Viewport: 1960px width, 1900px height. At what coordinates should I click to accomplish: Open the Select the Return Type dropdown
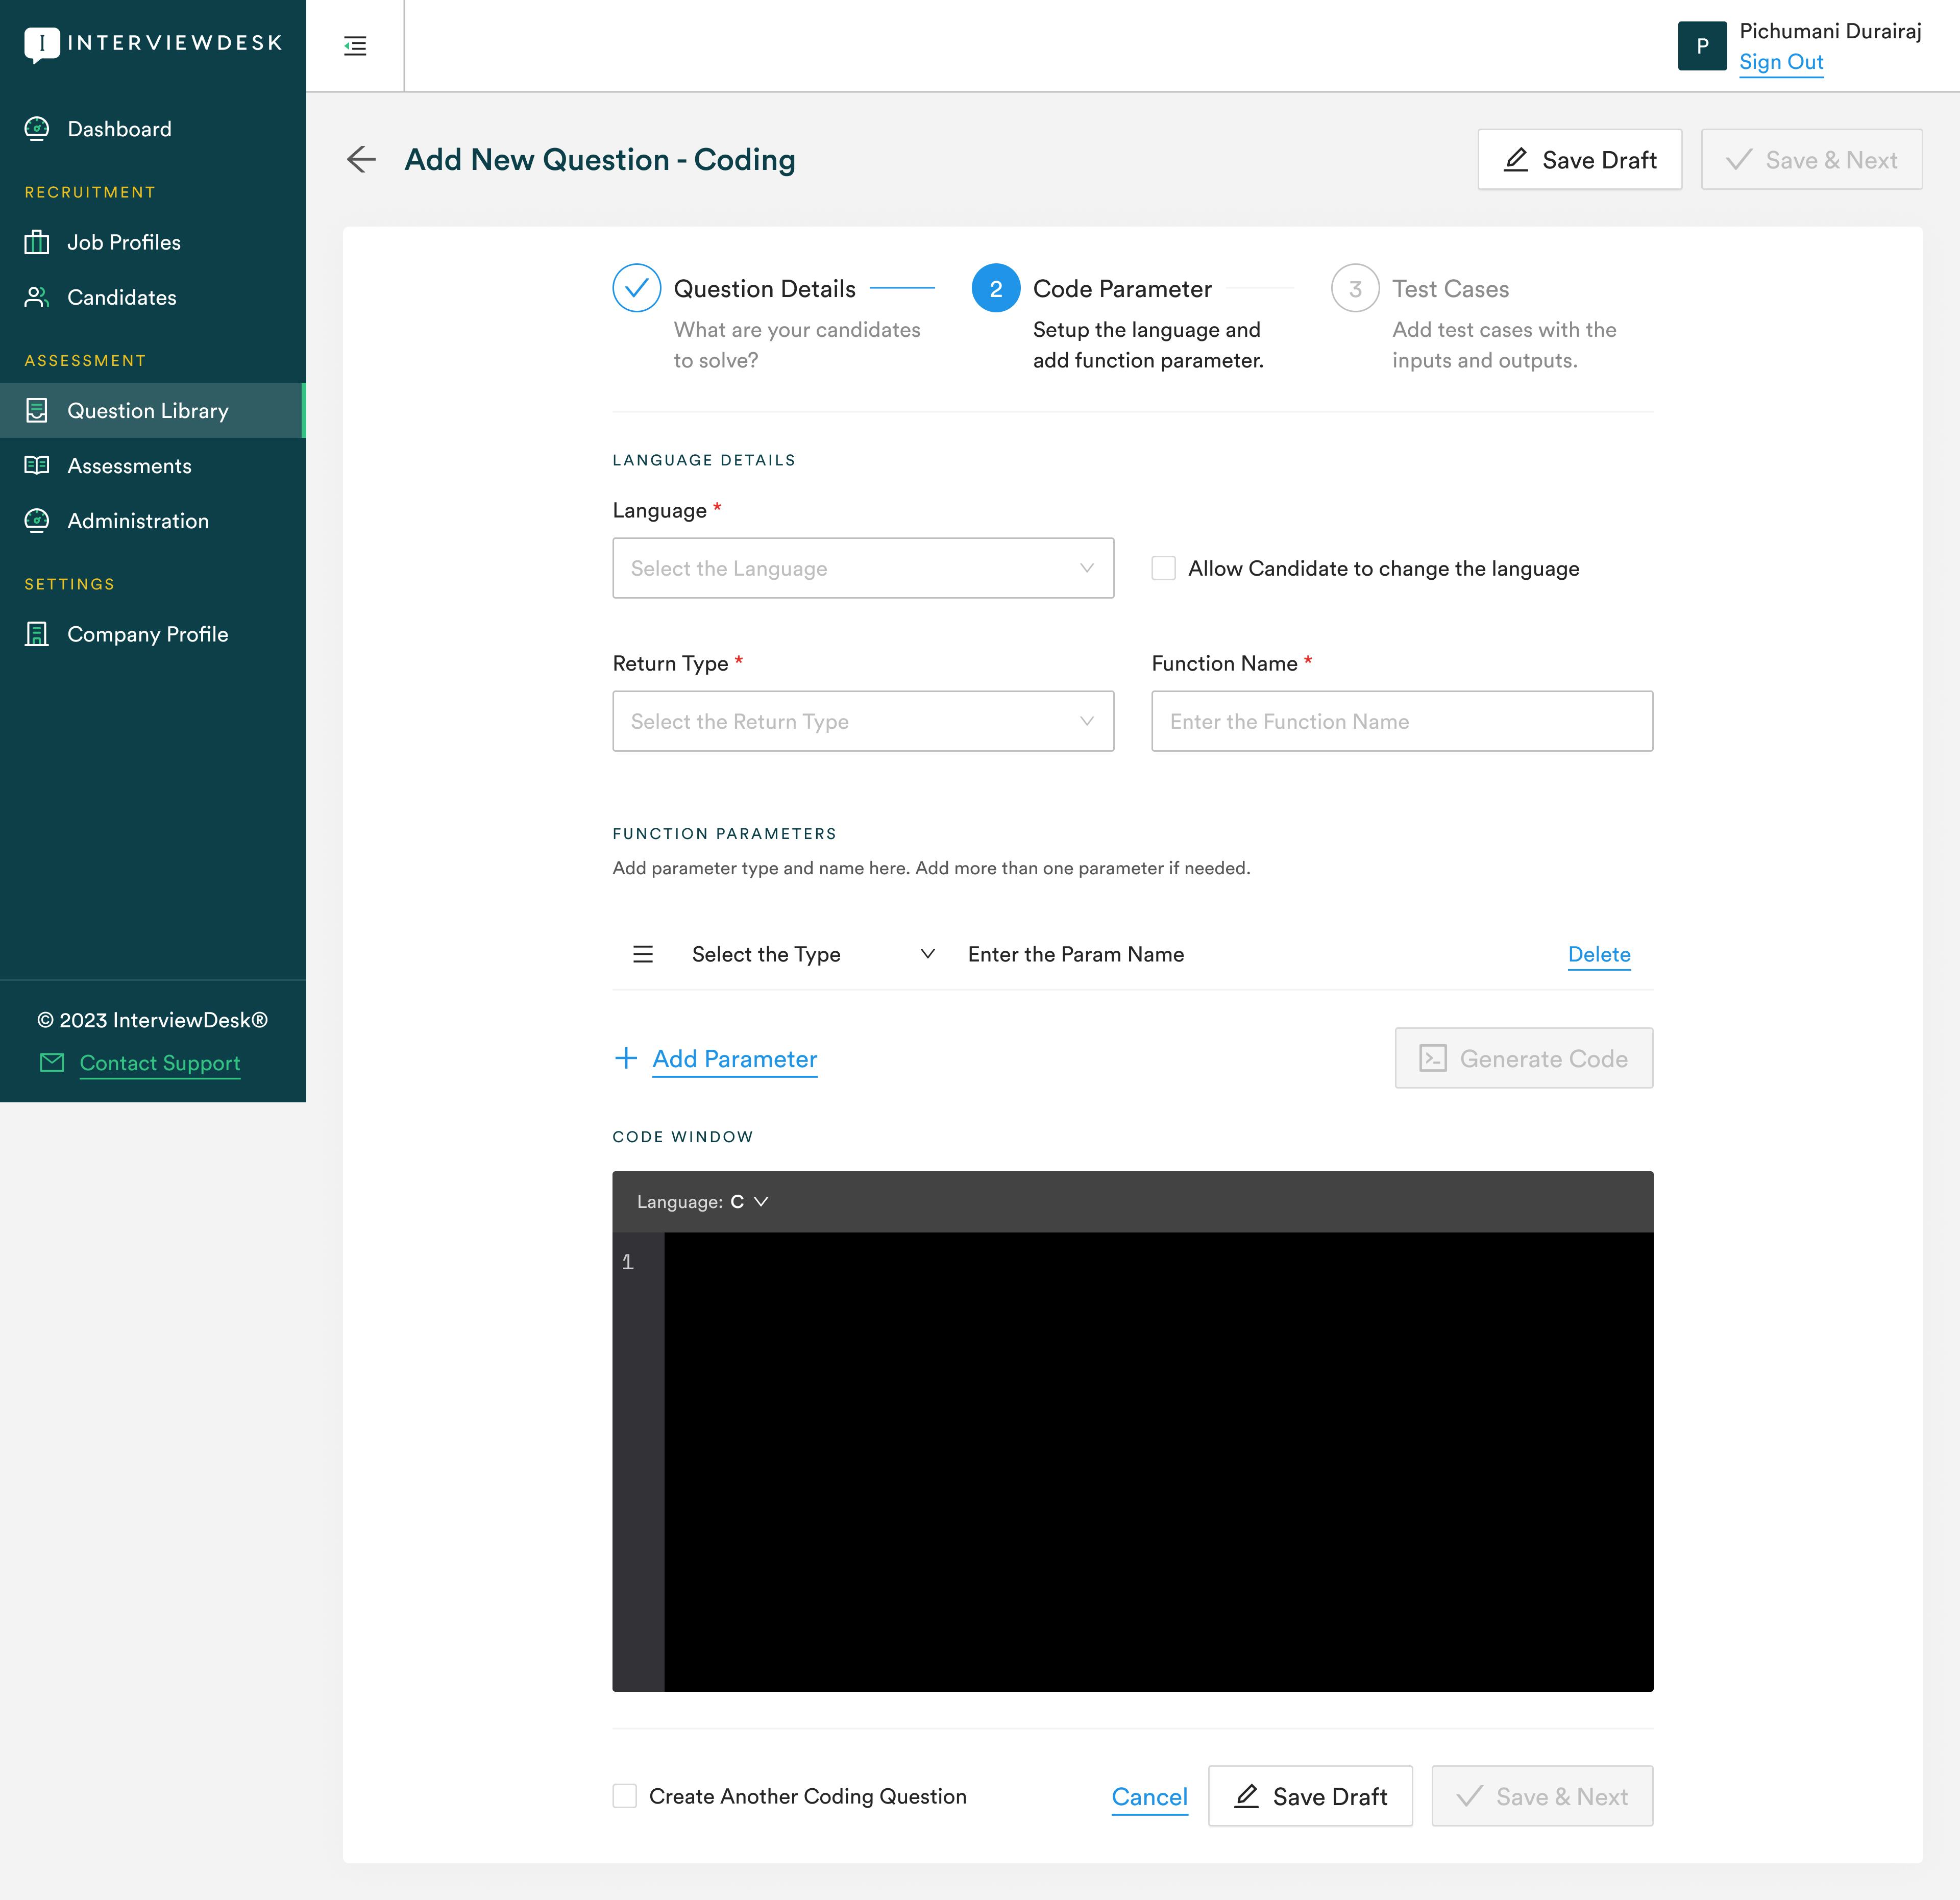pos(862,721)
